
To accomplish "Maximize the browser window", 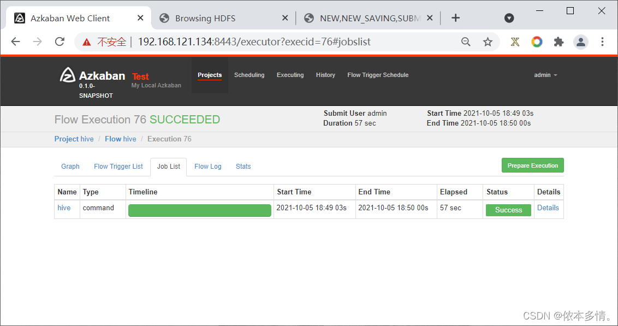I will pyautogui.click(x=570, y=10).
